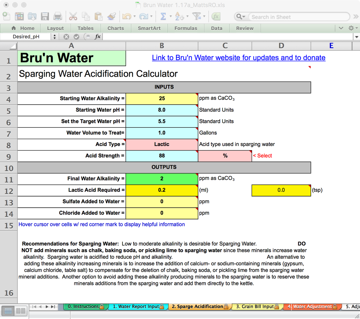Follow the Bru'n Water website donation link
Viewport: 360px width, 319px height.
(x=238, y=58)
